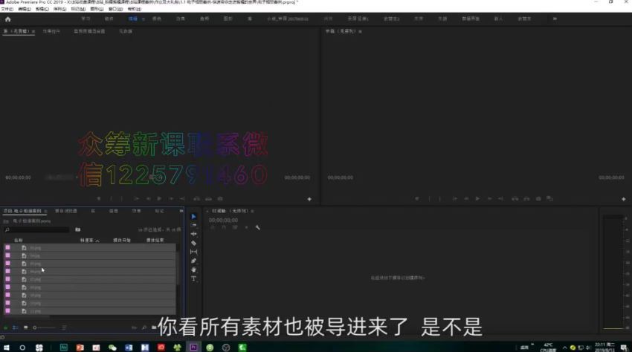Select the Hand tool
The width and height of the screenshot is (632, 352).
(194, 270)
